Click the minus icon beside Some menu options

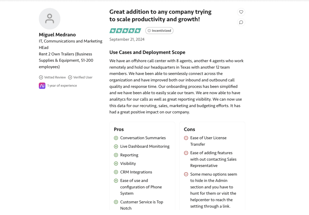coord(186,174)
